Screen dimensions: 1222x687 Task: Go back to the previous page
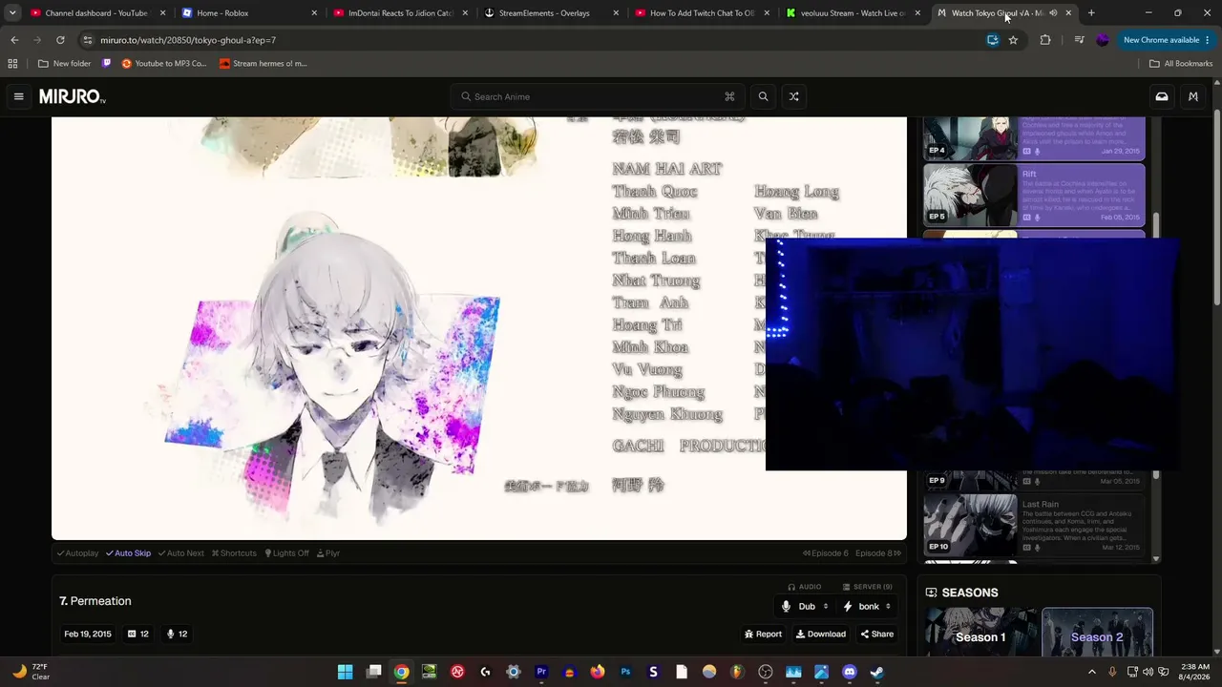14,40
